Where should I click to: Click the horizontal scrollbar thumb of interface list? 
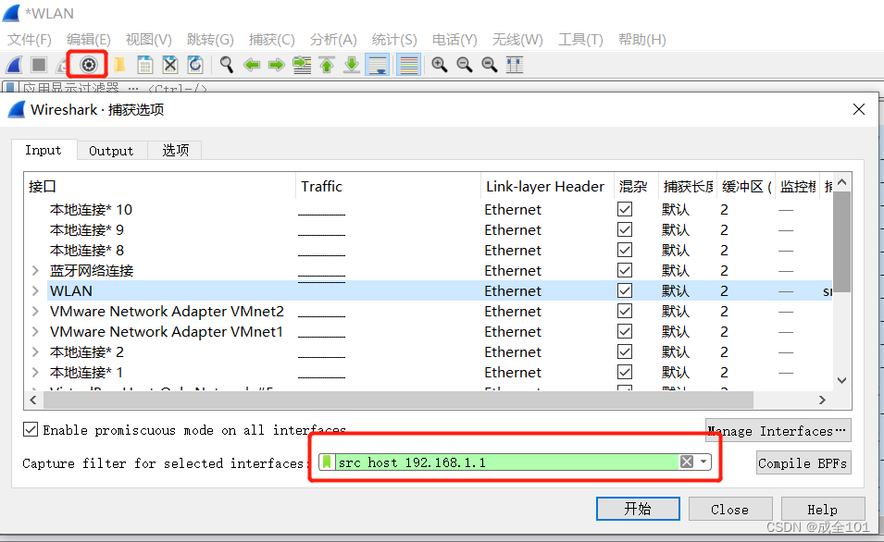[x=398, y=400]
